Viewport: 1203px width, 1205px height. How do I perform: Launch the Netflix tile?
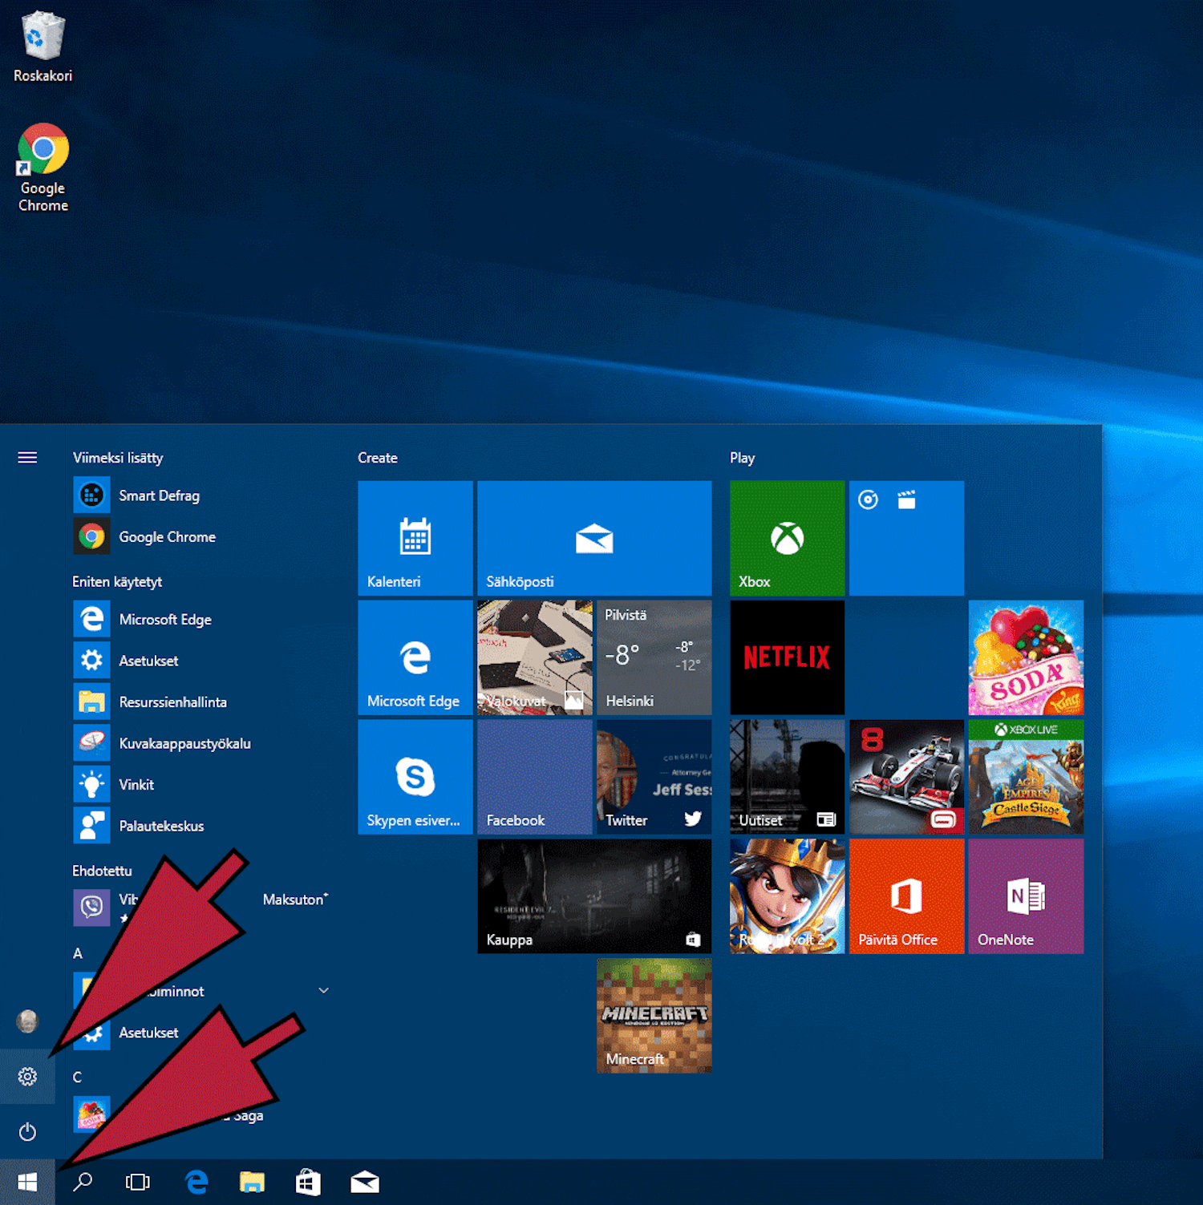787,657
